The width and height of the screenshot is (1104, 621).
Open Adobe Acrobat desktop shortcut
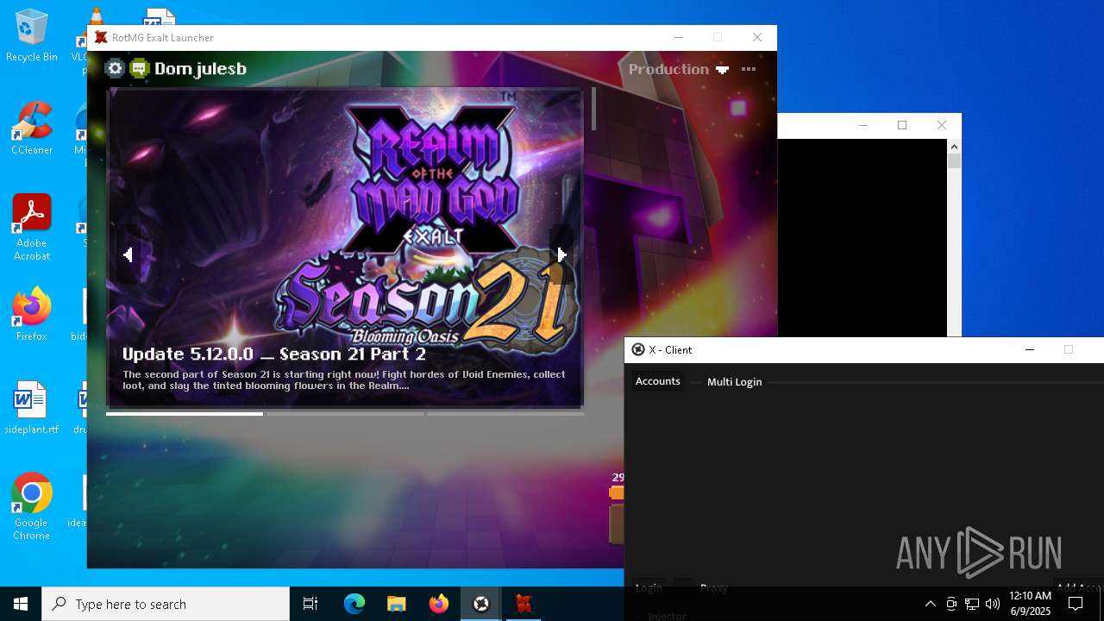click(31, 228)
